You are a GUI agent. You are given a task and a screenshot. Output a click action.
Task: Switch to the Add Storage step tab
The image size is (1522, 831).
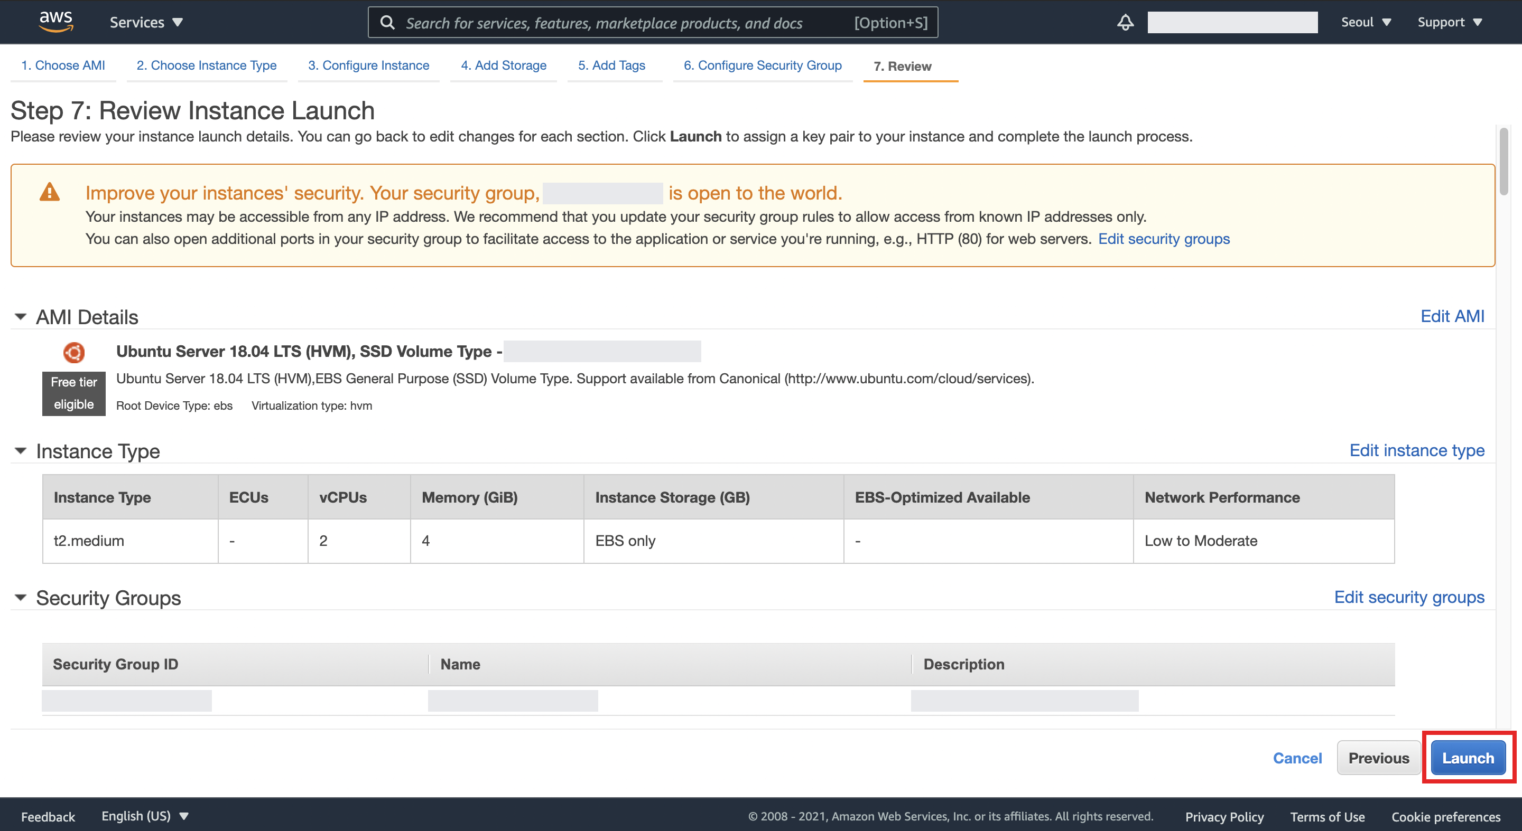[x=504, y=65]
